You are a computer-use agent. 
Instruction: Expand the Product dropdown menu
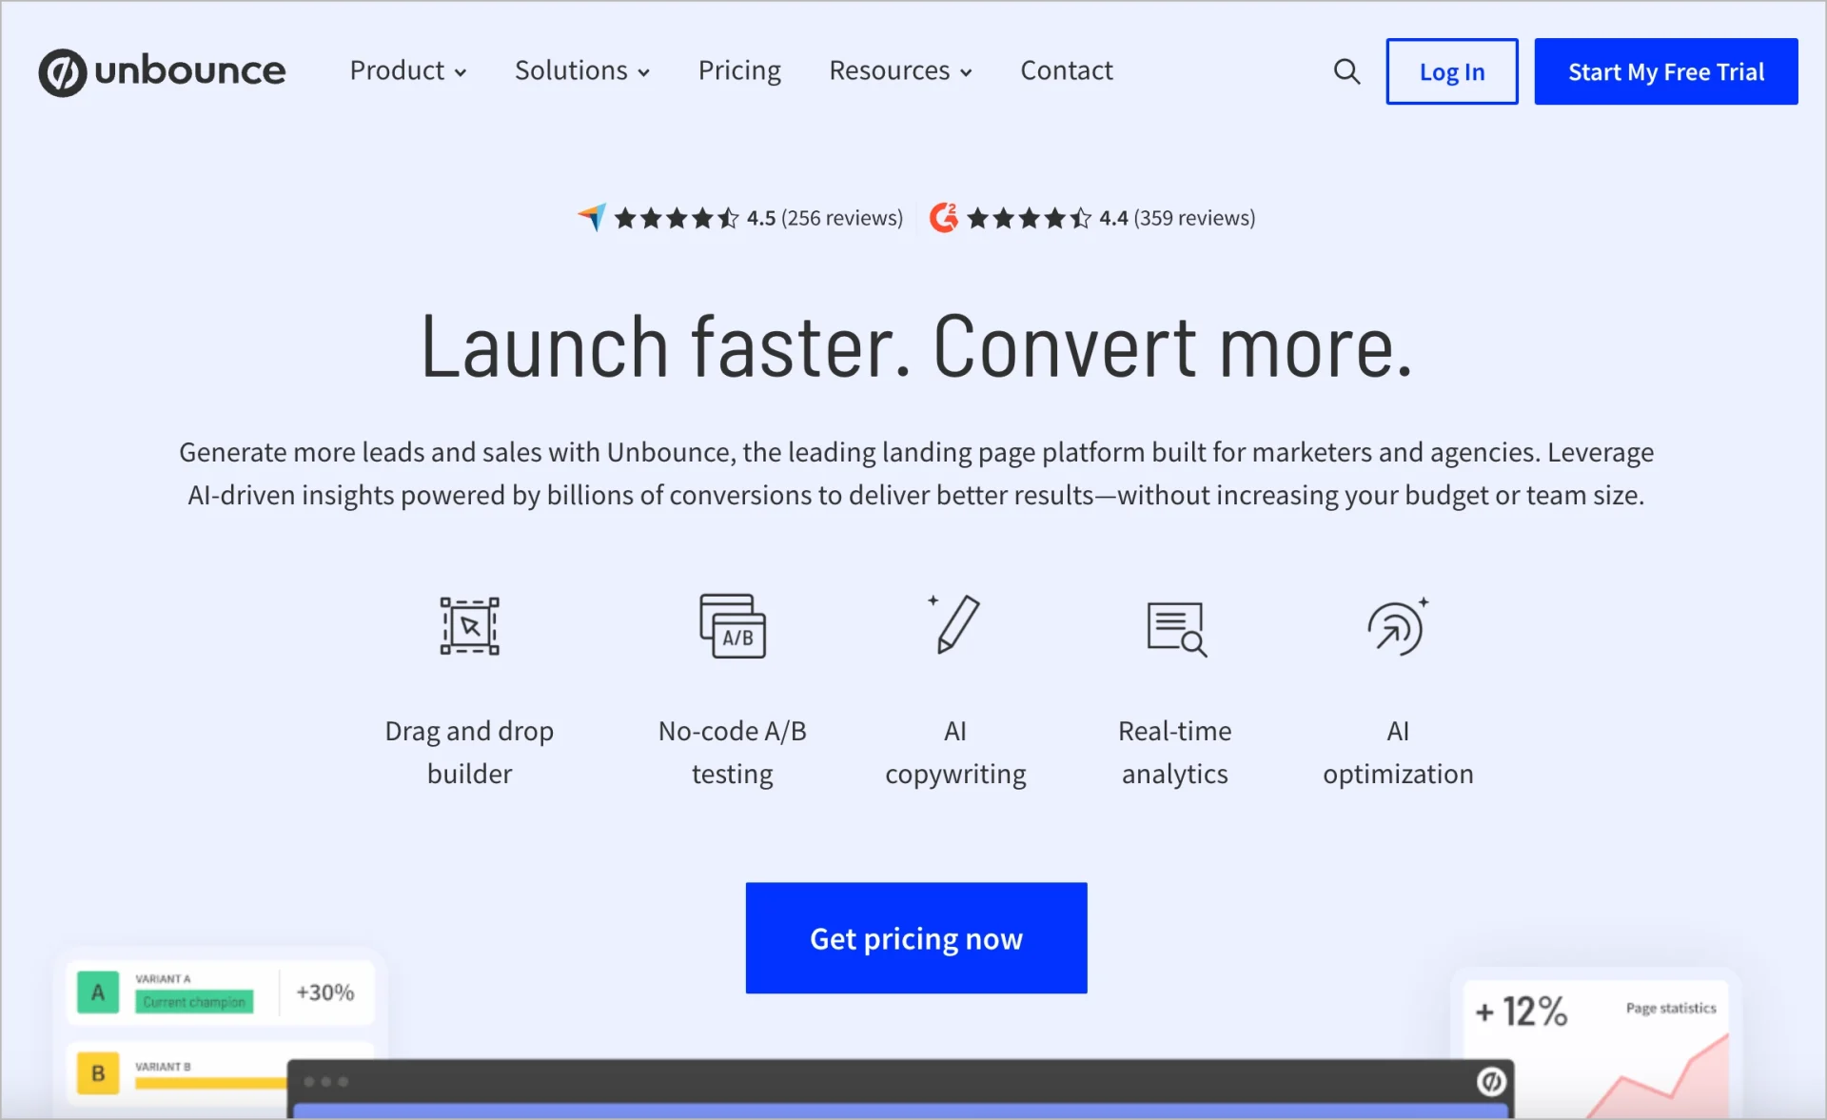pos(407,70)
